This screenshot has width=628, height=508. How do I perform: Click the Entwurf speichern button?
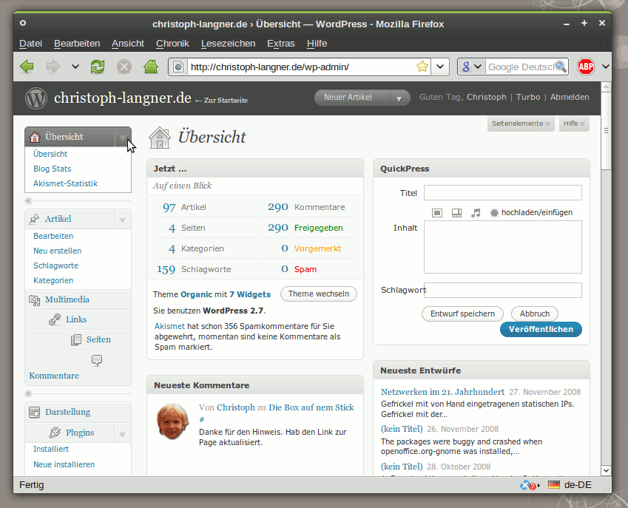(462, 314)
